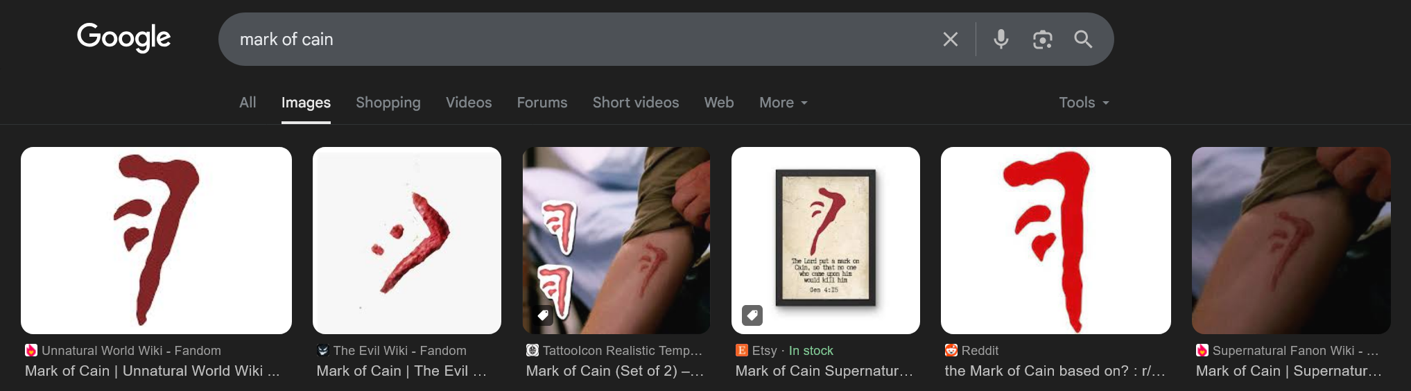Viewport: 1411px width, 391px height.
Task: Switch to the All tab
Action: 248,103
